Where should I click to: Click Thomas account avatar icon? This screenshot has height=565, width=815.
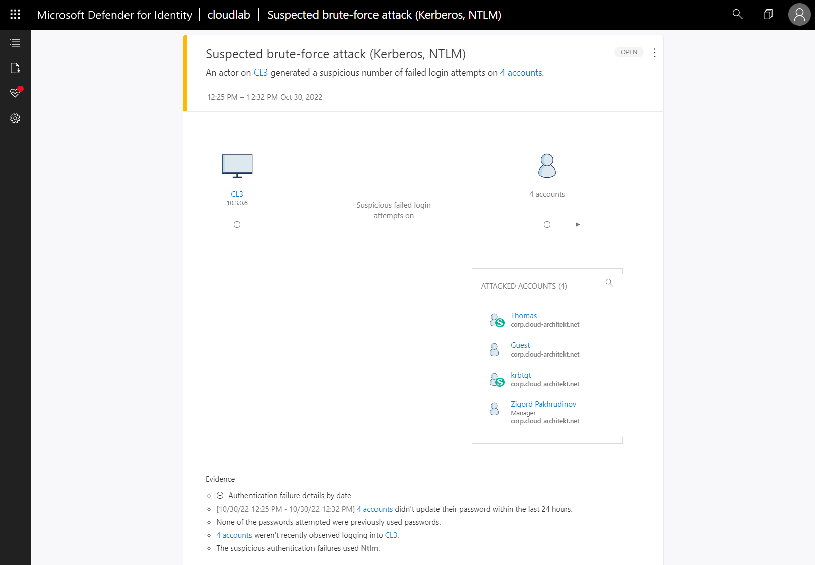coord(496,320)
